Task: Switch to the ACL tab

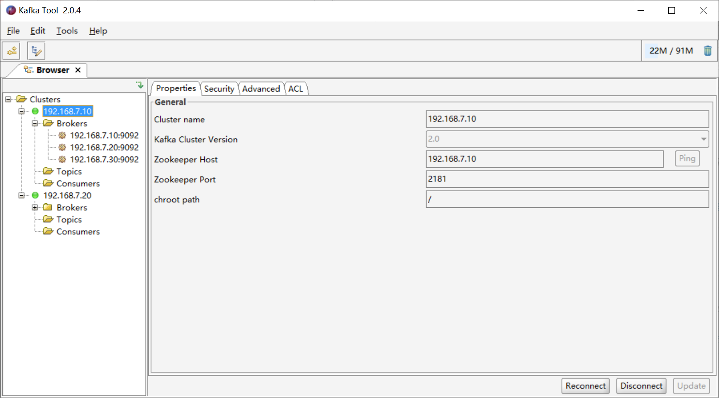Action: coord(296,88)
